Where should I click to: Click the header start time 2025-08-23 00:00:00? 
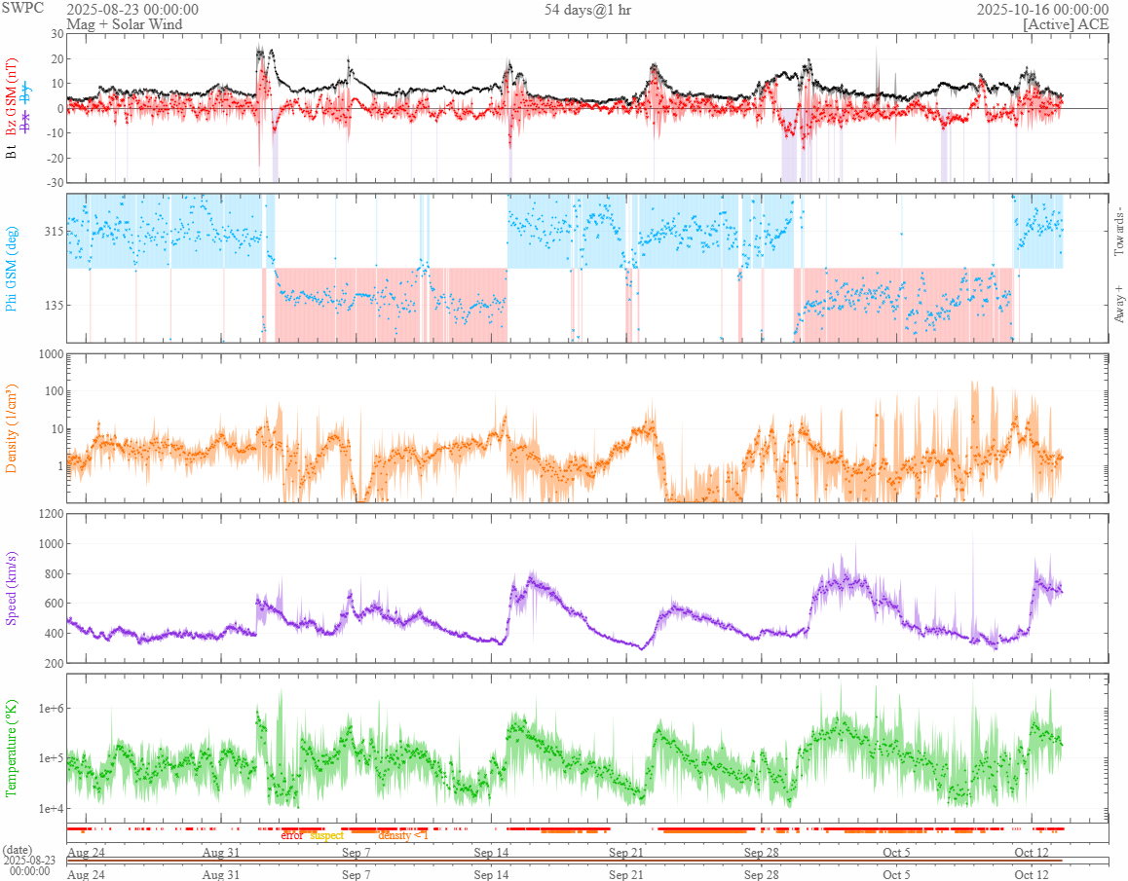tap(132, 10)
